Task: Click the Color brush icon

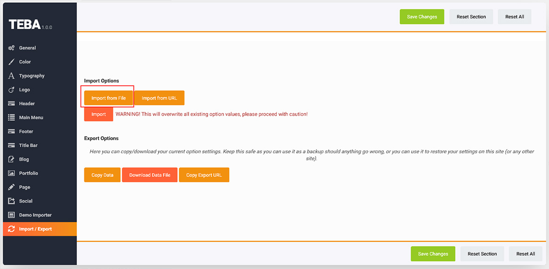Action: [x=11, y=62]
